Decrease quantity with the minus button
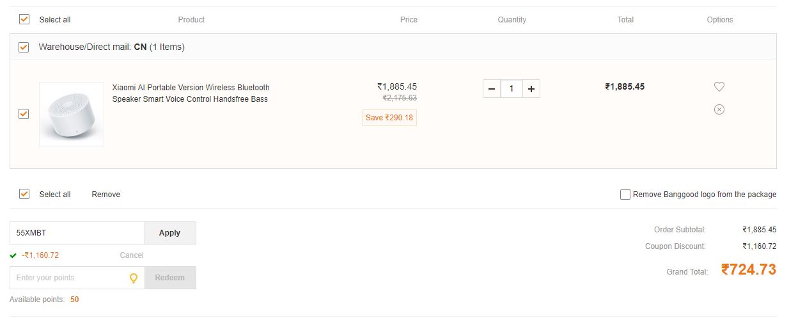This screenshot has width=789, height=320. pos(491,89)
